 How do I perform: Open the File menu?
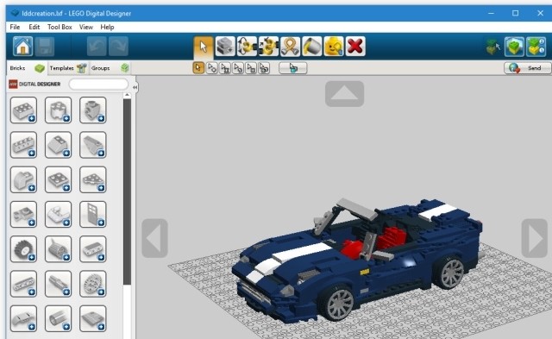point(15,27)
